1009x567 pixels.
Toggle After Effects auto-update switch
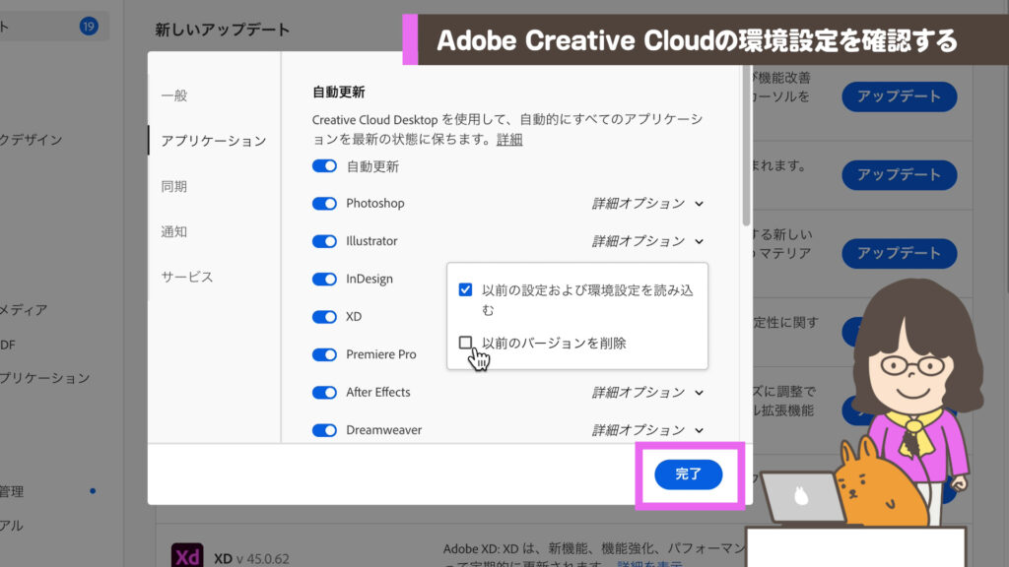click(x=324, y=392)
